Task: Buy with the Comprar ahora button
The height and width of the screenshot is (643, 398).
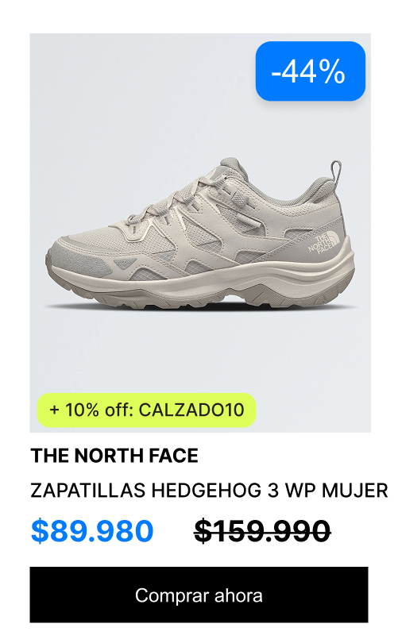Action: click(x=199, y=595)
